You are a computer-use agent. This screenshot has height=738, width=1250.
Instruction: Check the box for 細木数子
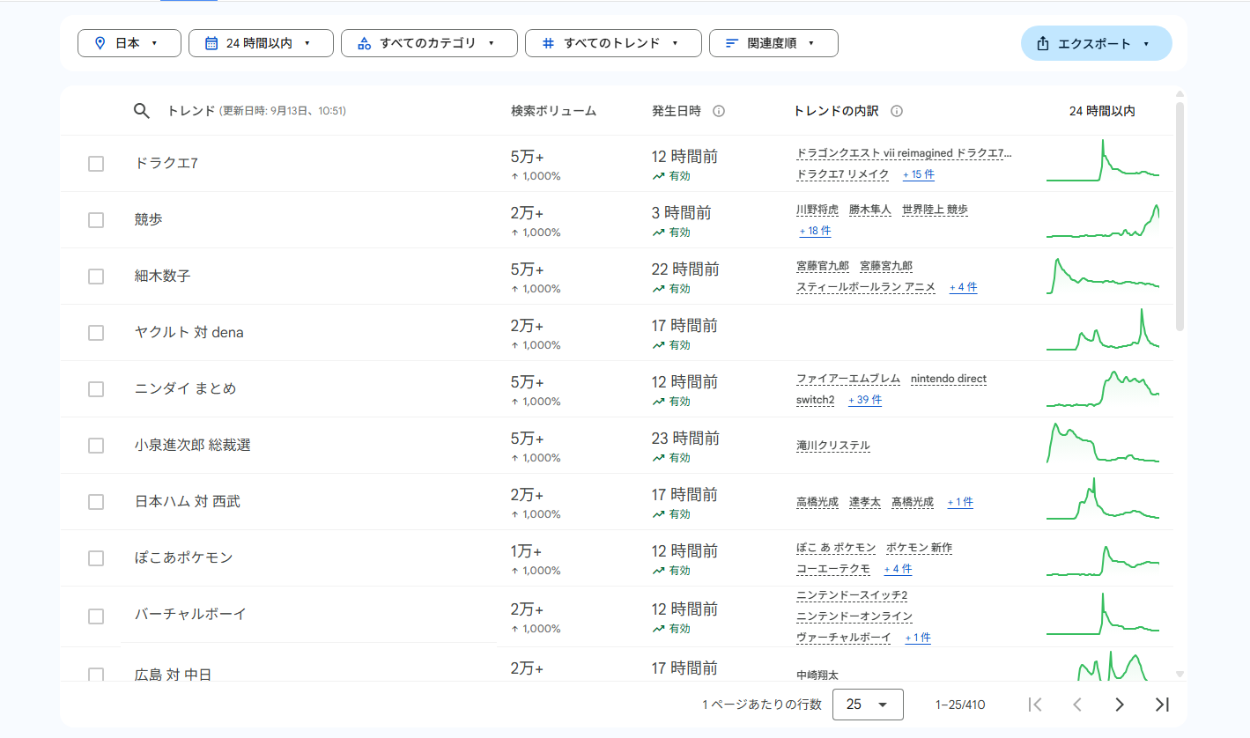[x=96, y=277]
